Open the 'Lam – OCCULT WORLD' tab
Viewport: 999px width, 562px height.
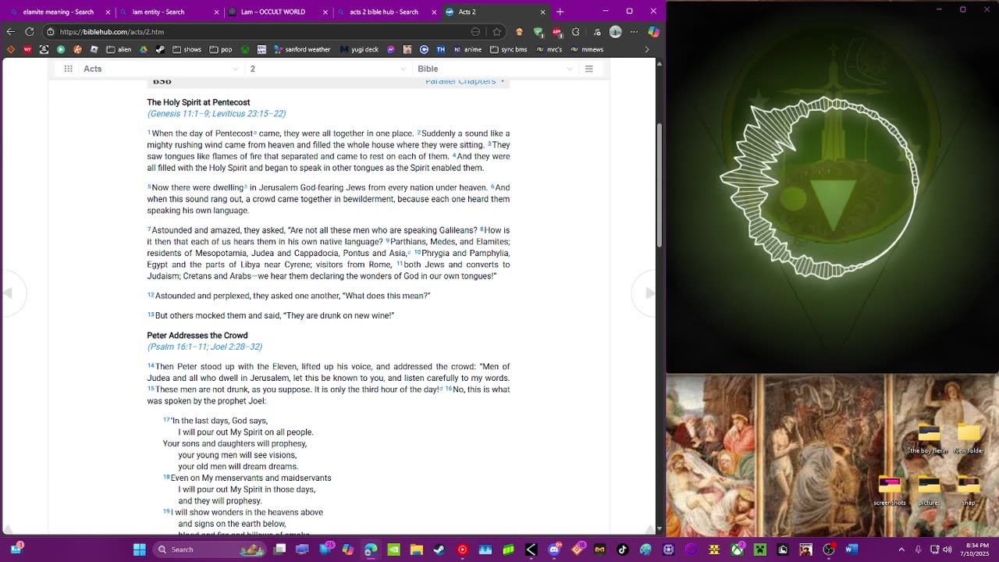tap(276, 12)
